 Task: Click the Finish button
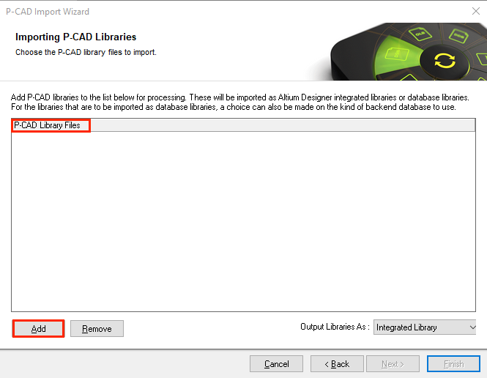point(453,363)
